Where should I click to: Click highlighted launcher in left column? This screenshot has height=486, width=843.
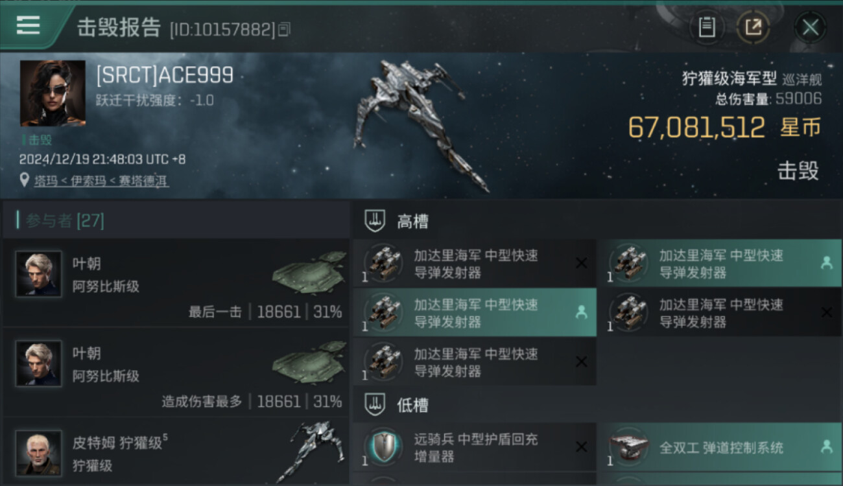coord(475,312)
